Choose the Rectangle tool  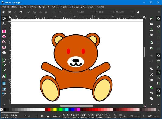4,31
